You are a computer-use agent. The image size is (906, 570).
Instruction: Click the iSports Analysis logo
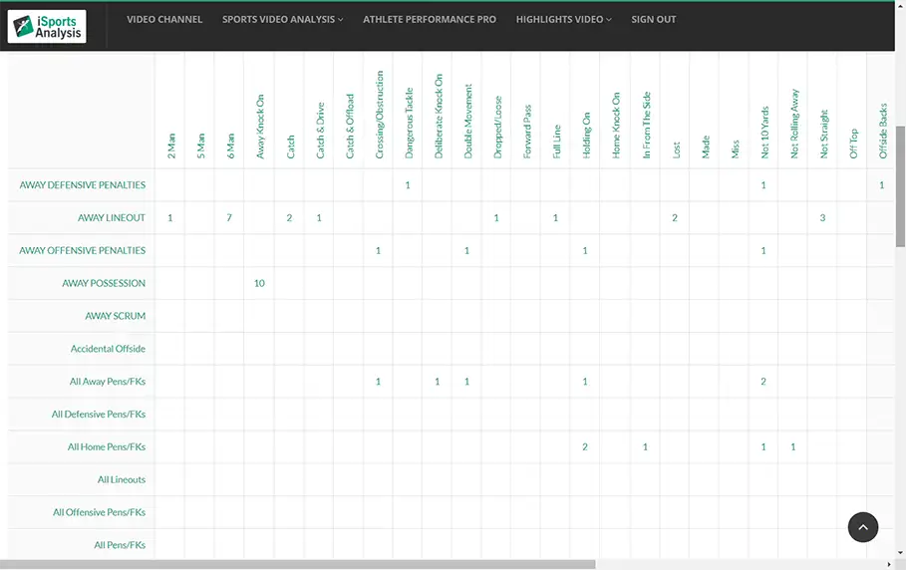tap(47, 26)
